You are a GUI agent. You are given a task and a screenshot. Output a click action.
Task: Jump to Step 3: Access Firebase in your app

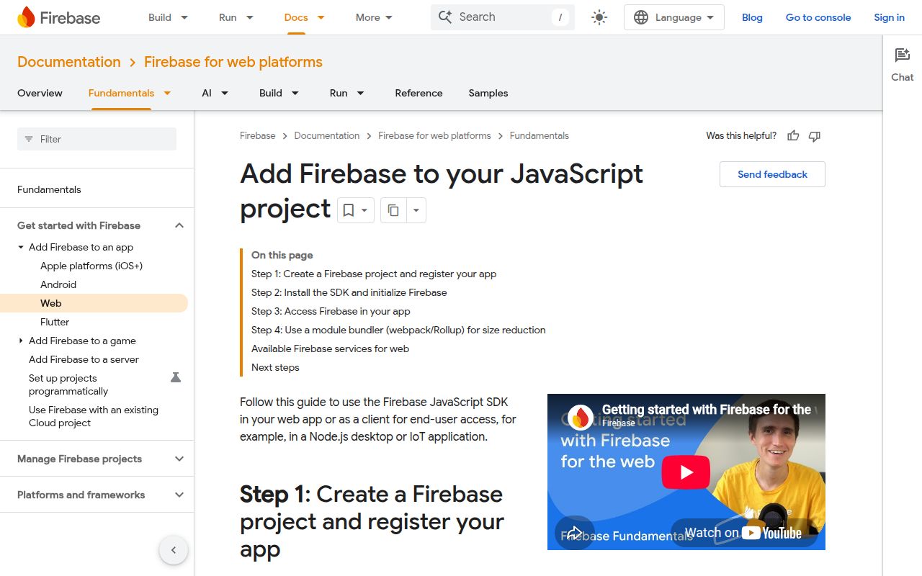pyautogui.click(x=331, y=311)
